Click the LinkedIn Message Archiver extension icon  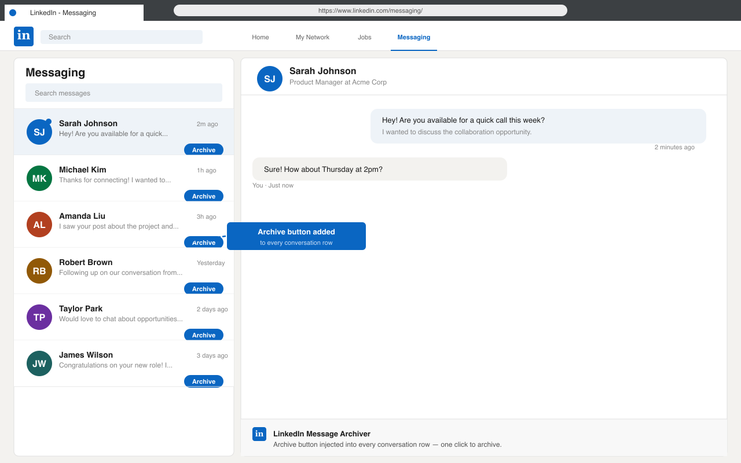click(259, 433)
